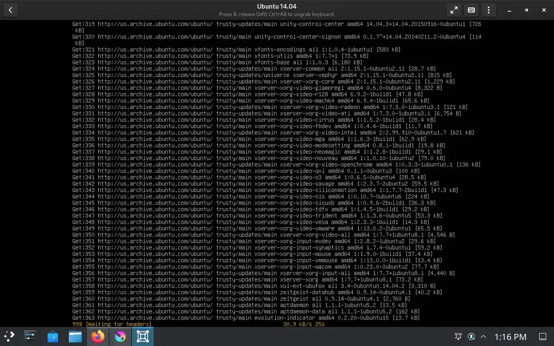The height and width of the screenshot is (346, 554).
Task: Click the line Get:321 xfonts-encodings
Action: (x=236, y=50)
